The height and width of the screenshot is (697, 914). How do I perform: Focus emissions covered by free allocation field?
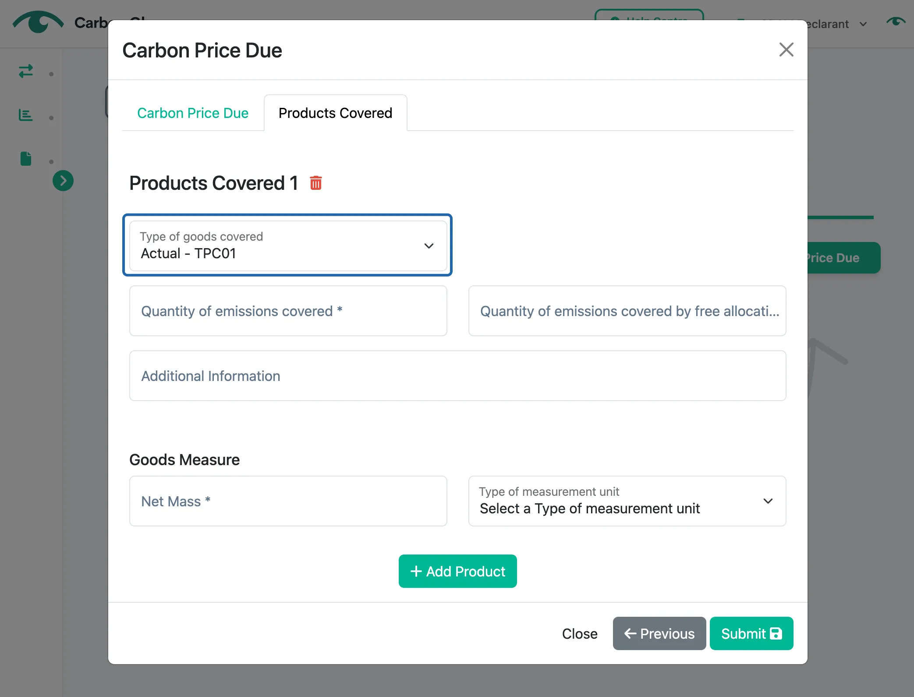[x=627, y=311]
